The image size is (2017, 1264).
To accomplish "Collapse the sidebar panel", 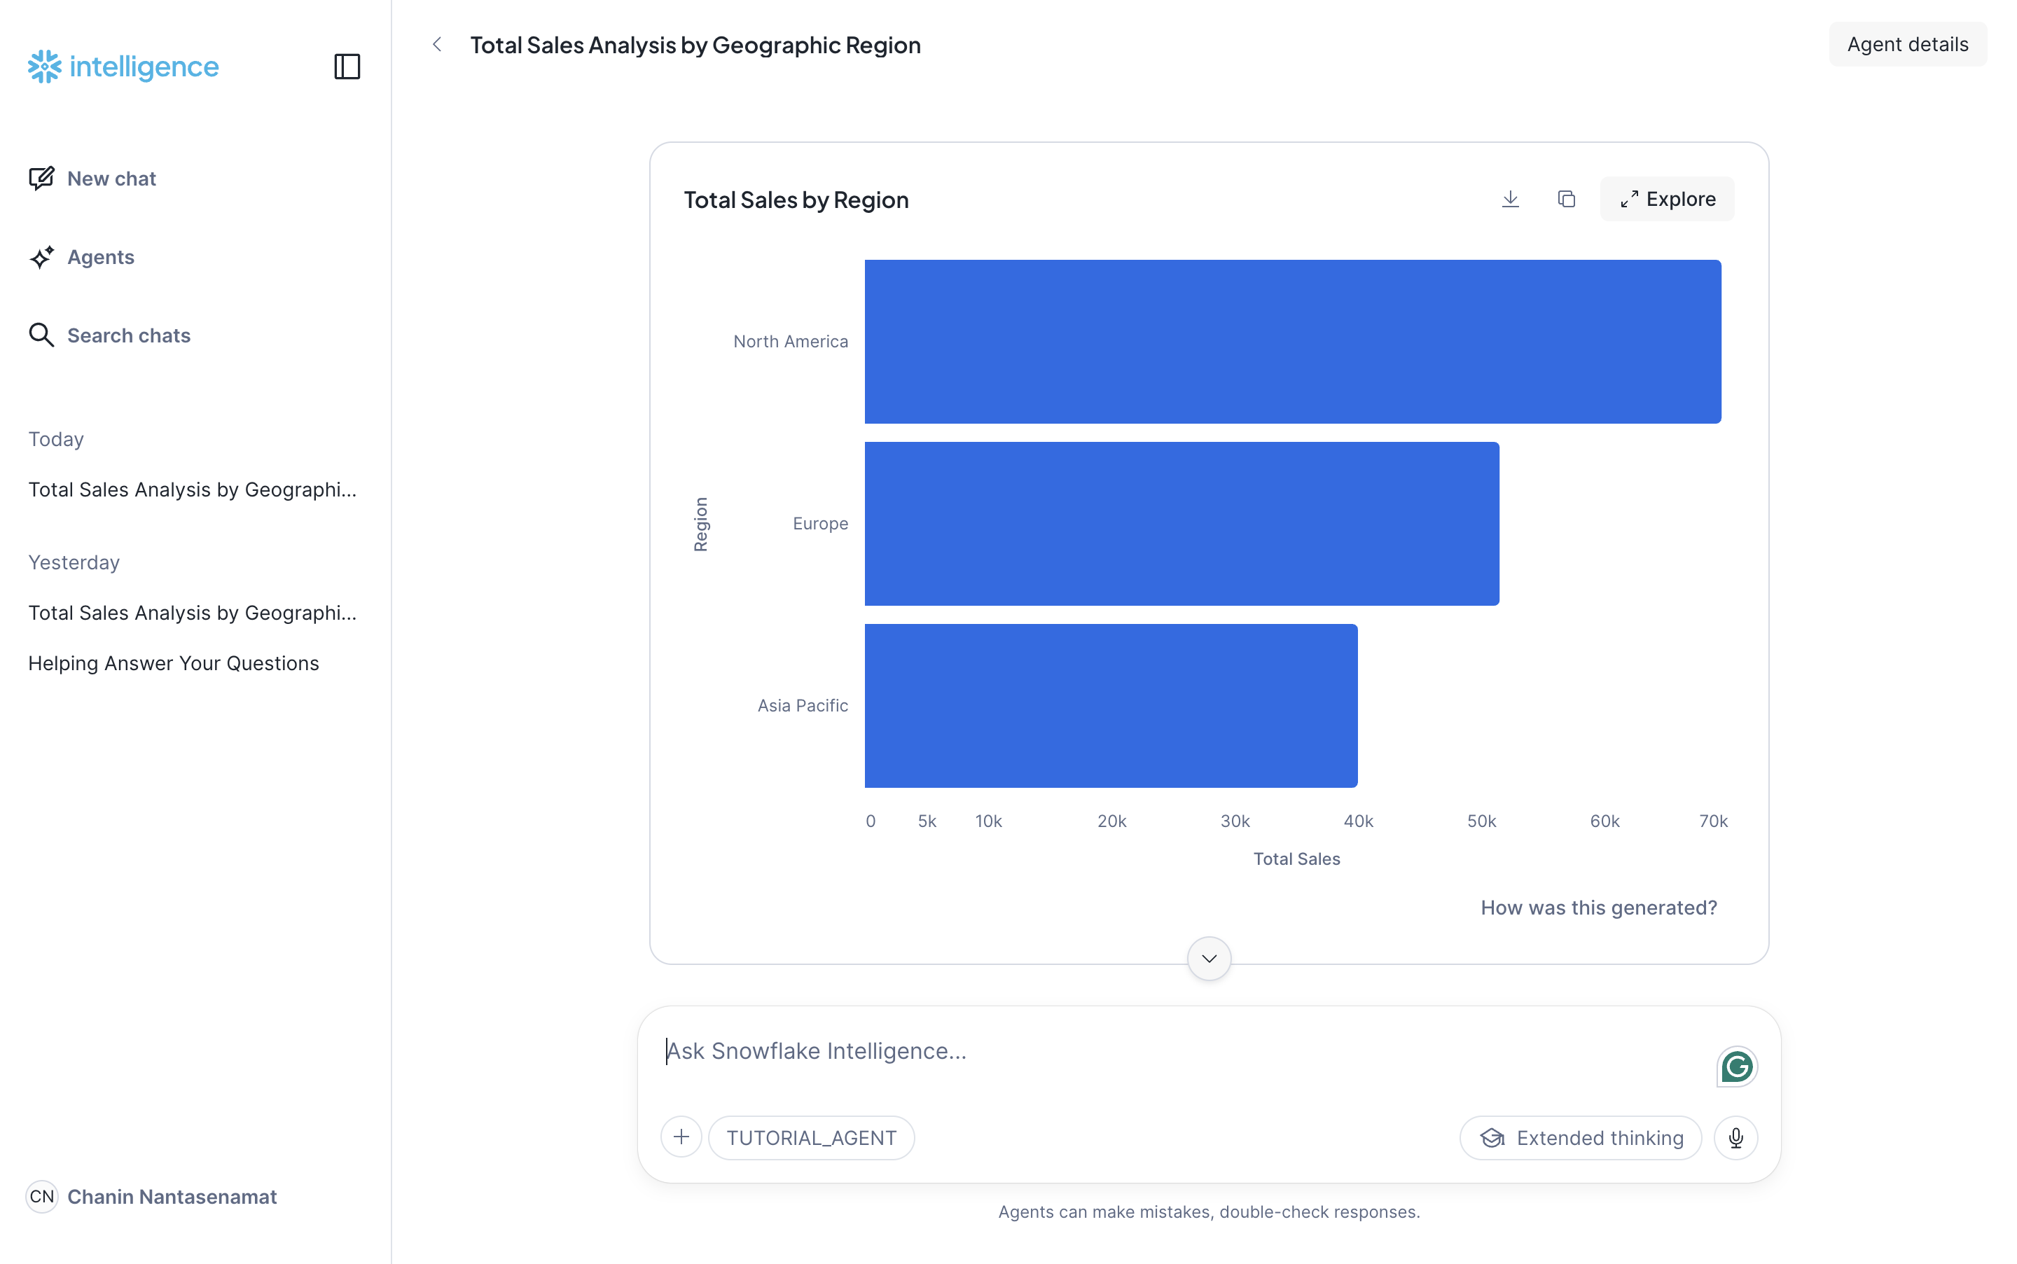I will point(347,66).
